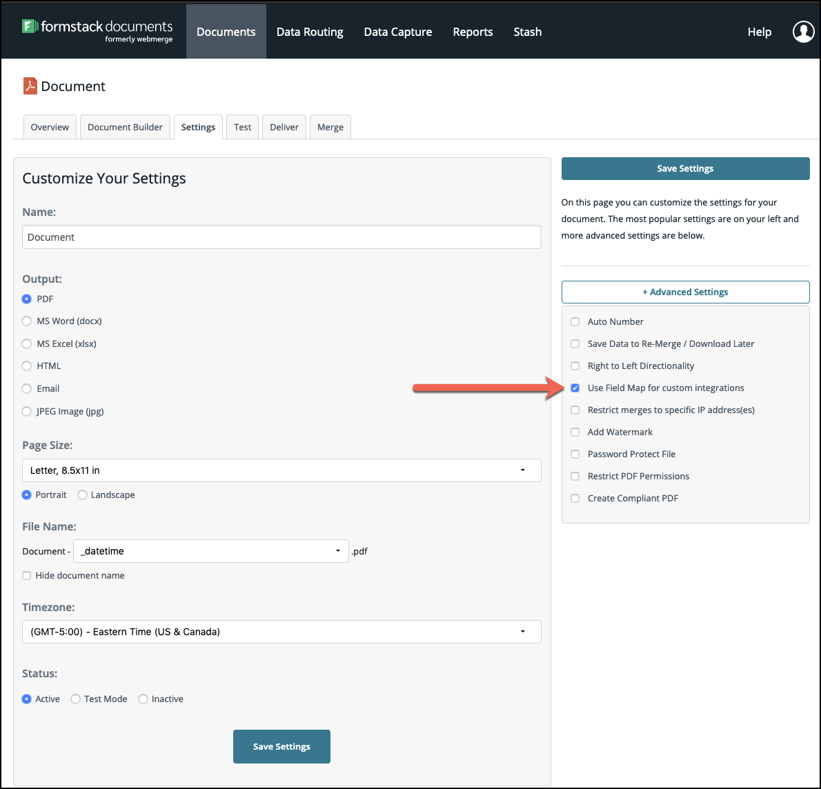Switch to the Document Builder tab
The height and width of the screenshot is (789, 821).
point(125,128)
